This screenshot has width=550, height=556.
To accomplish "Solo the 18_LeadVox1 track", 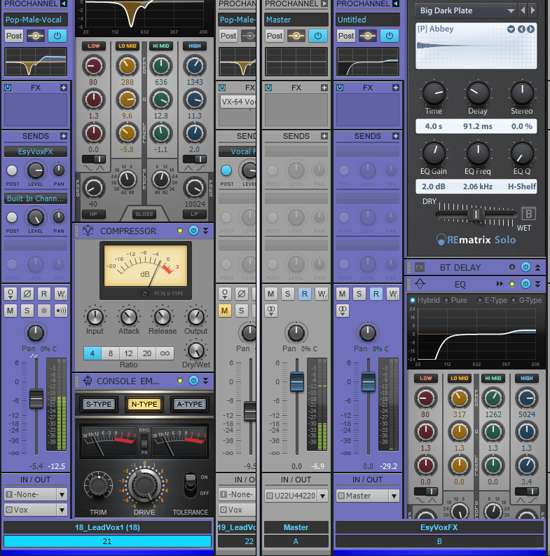I will point(27,311).
